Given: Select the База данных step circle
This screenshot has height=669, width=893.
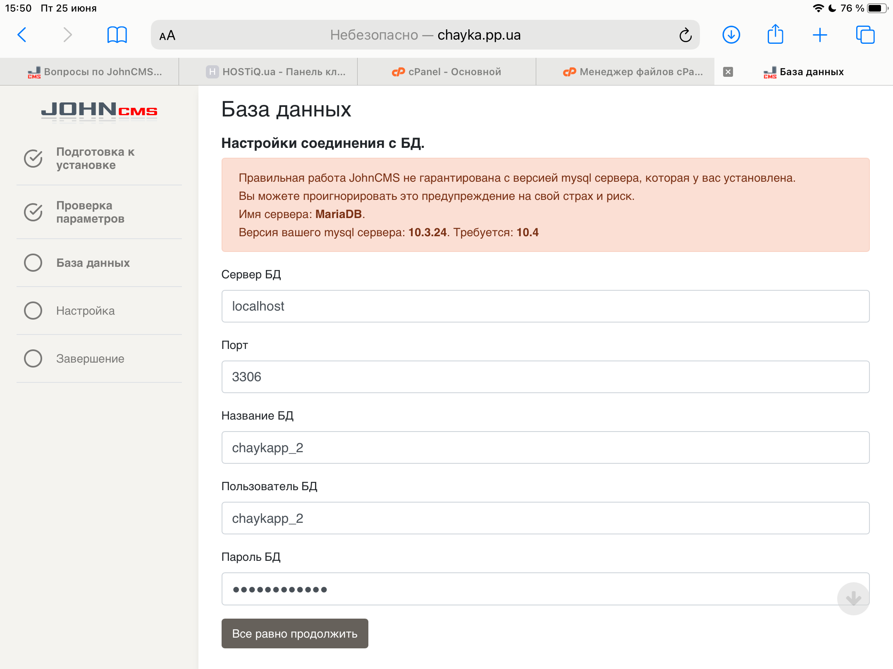Looking at the screenshot, I should pyautogui.click(x=33, y=263).
